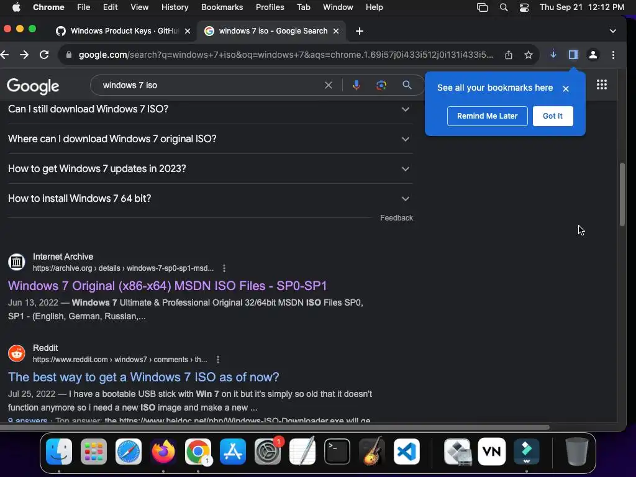The width and height of the screenshot is (636, 477).
Task: Bookmark this page with the star icon
Action: [x=528, y=55]
